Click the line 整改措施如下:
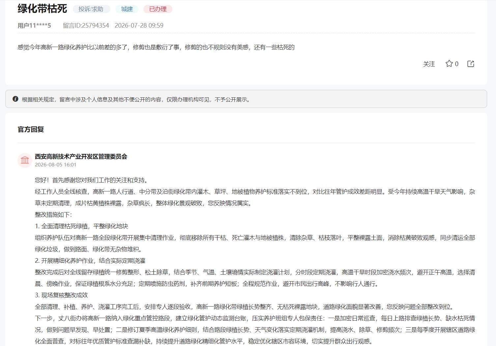The width and height of the screenshot is (496, 346). 53,214
